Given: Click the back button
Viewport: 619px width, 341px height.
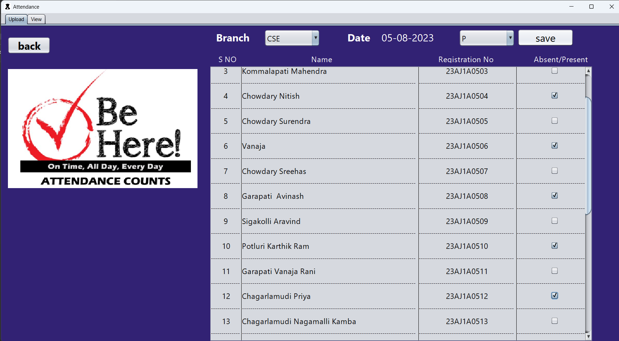Looking at the screenshot, I should click(x=29, y=46).
